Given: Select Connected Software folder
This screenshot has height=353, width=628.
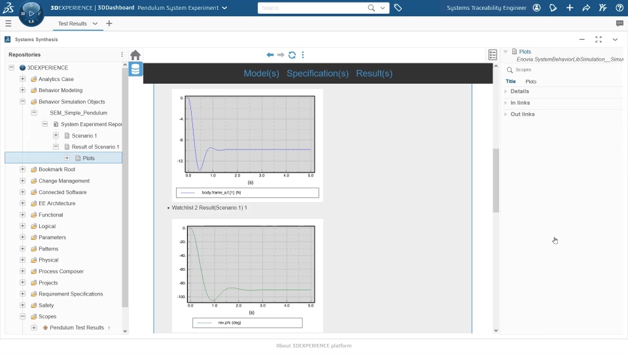Looking at the screenshot, I should pos(63,192).
